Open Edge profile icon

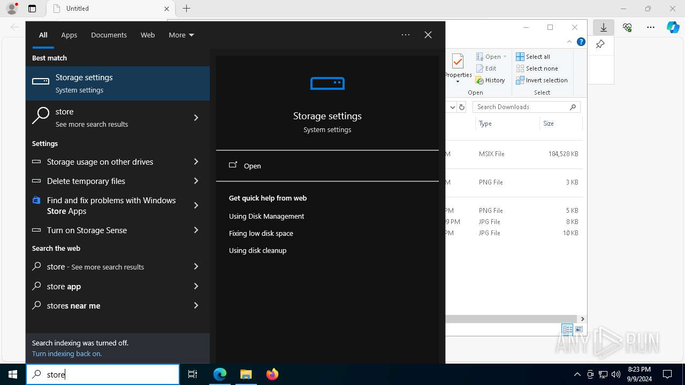[x=12, y=9]
